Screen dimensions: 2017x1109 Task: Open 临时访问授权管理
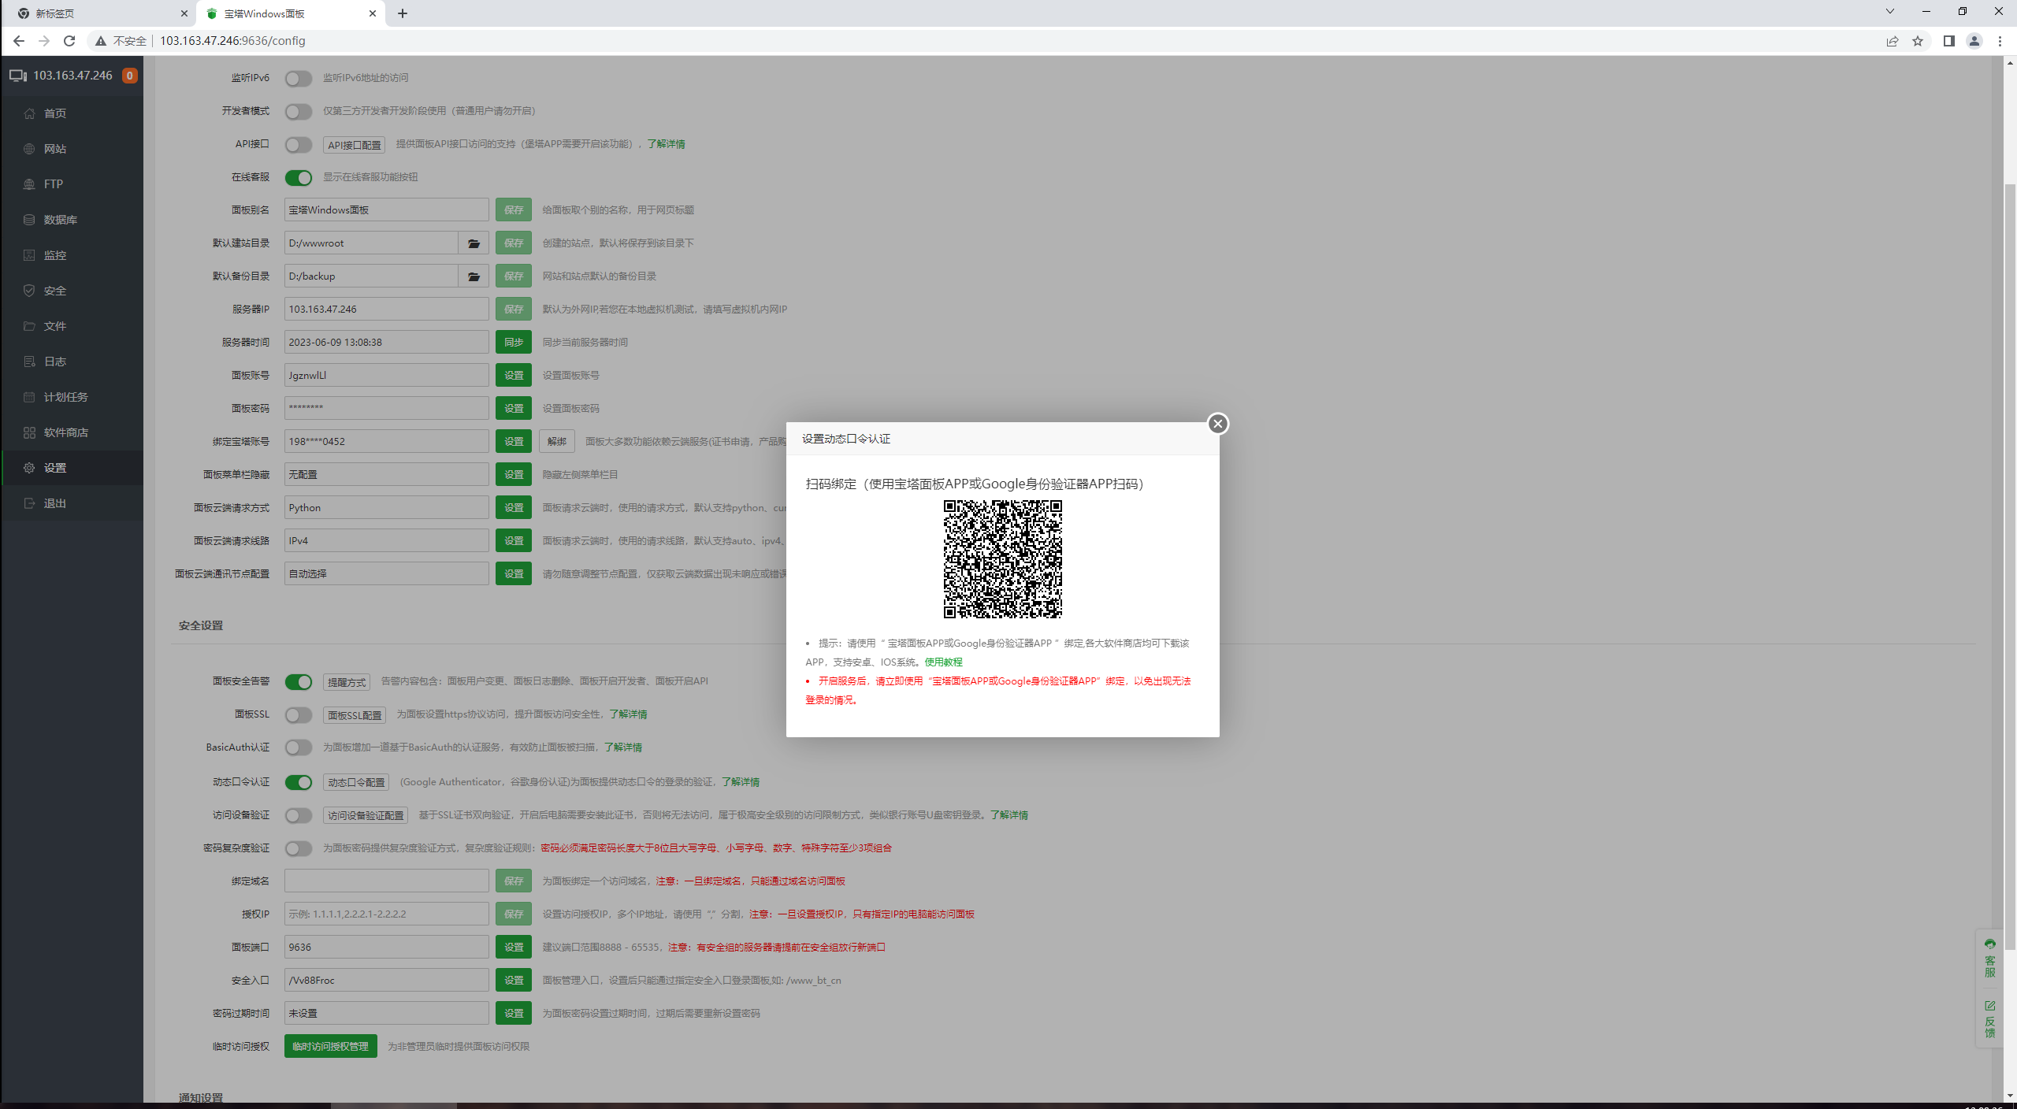331,1047
